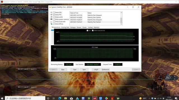Image resolution: width=179 pixels, height=100 pixels.
Task: Click AIDA64 taskbar icon
Action: (95, 98)
